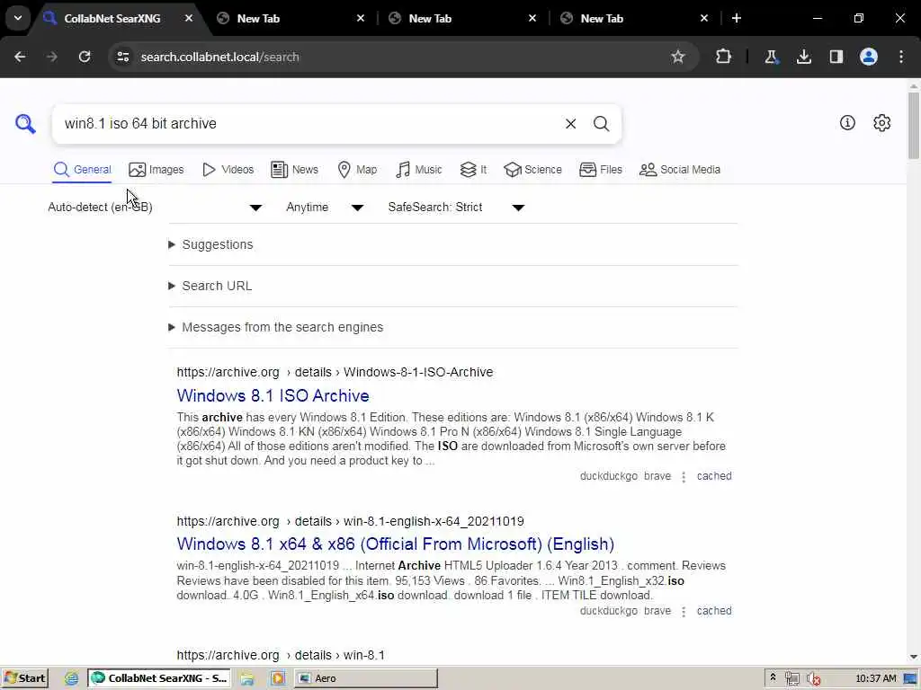Switch to News category
The image size is (921, 690).
(x=294, y=170)
